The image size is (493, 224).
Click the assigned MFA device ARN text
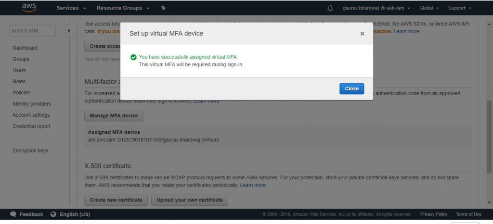(x=154, y=140)
